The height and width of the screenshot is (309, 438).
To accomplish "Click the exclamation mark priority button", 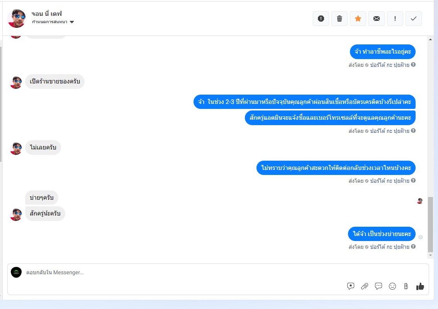I will (395, 19).
